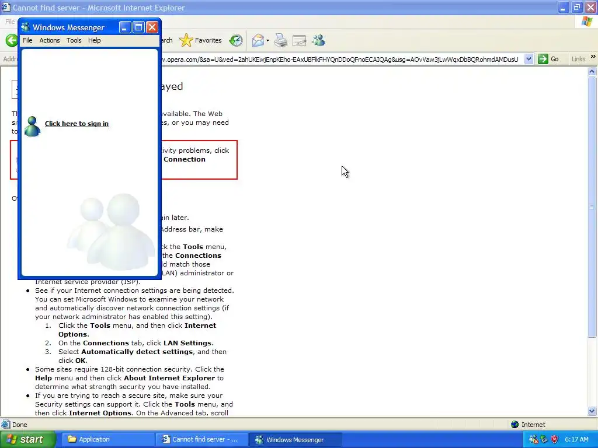The image size is (598, 448).
Task: Open the Tools menu in Windows Messenger
Action: tap(74, 40)
